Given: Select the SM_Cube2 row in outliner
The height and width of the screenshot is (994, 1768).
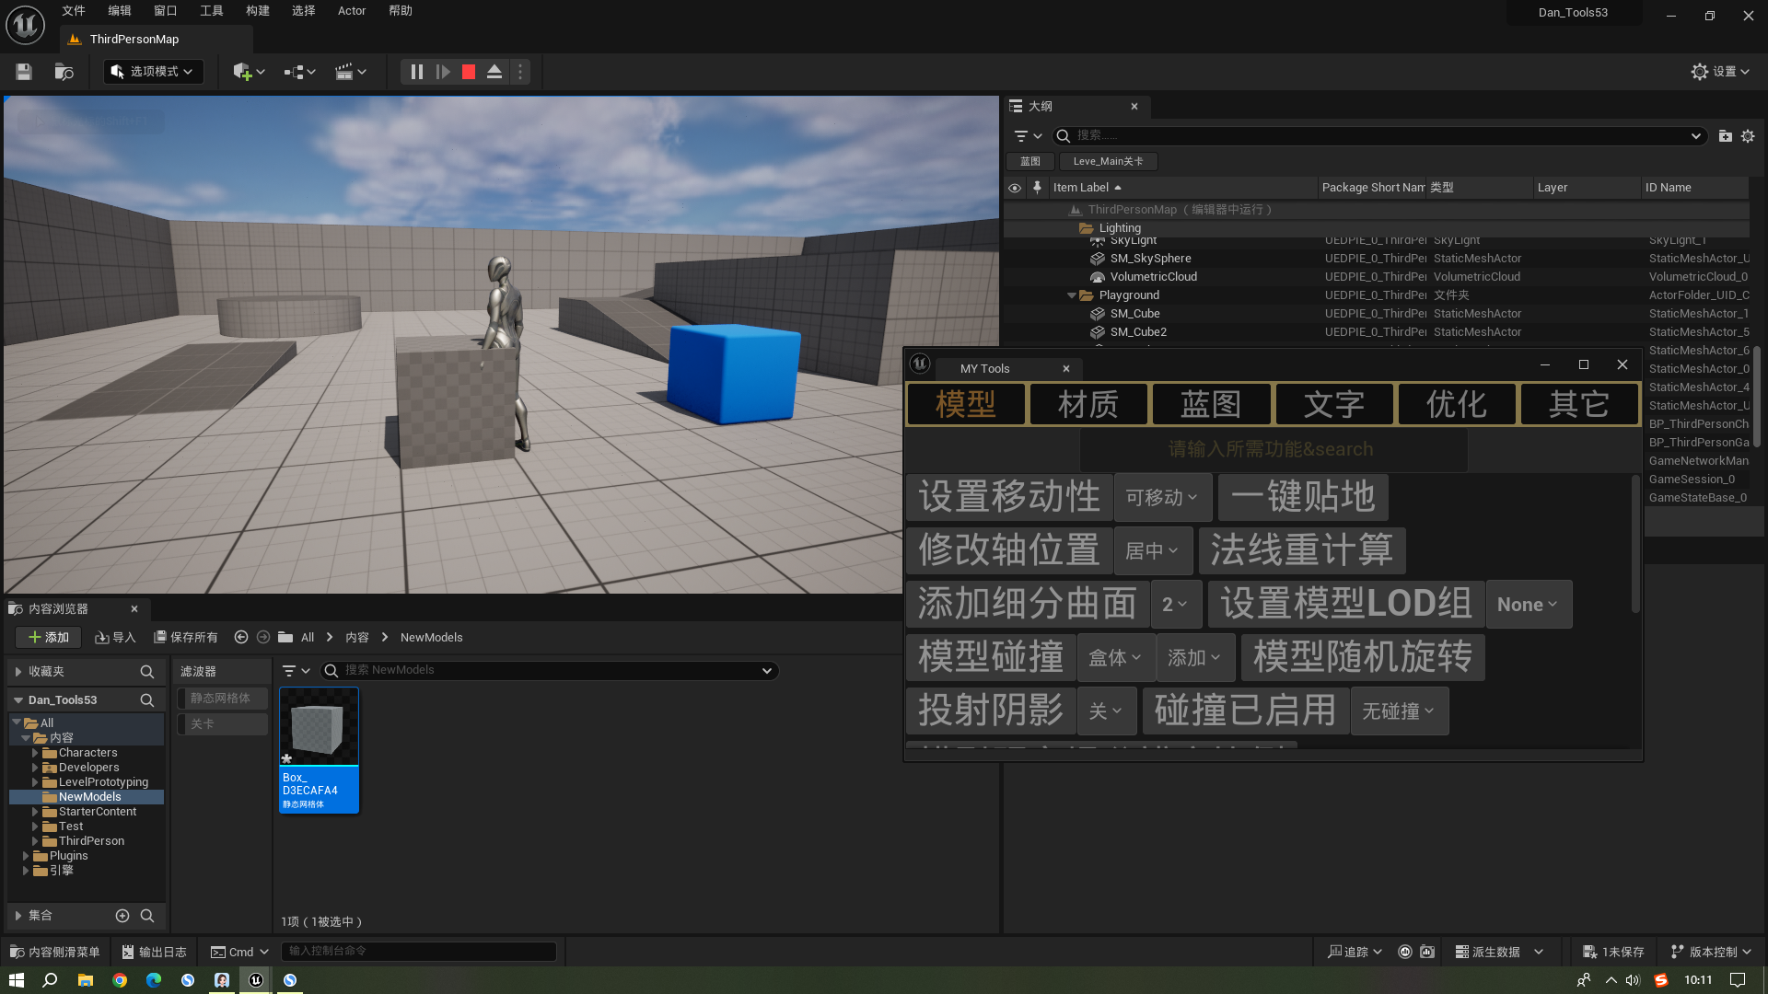Looking at the screenshot, I should coord(1377,332).
